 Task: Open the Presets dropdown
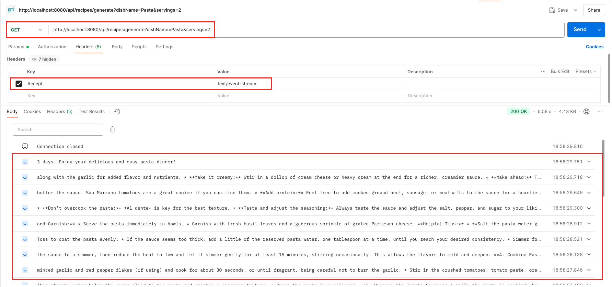point(586,71)
